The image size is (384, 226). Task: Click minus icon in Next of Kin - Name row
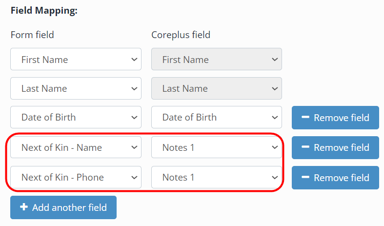[x=305, y=147]
